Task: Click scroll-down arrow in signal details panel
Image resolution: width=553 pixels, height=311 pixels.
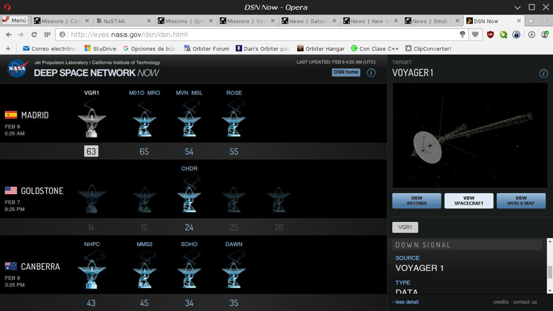Action: pyautogui.click(x=549, y=291)
